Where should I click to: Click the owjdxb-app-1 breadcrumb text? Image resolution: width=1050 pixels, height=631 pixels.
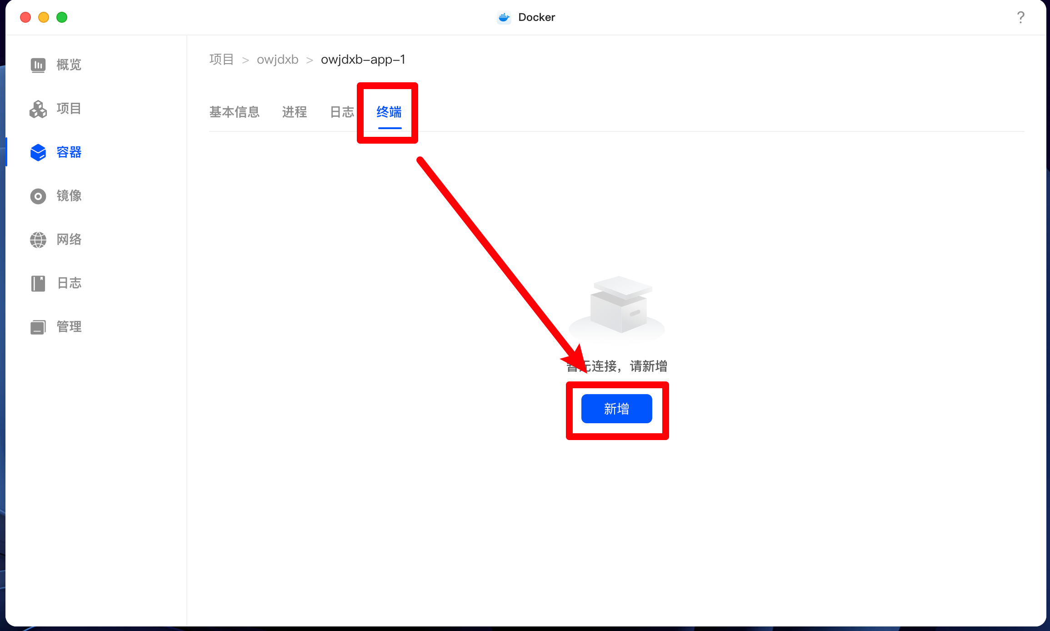tap(363, 60)
